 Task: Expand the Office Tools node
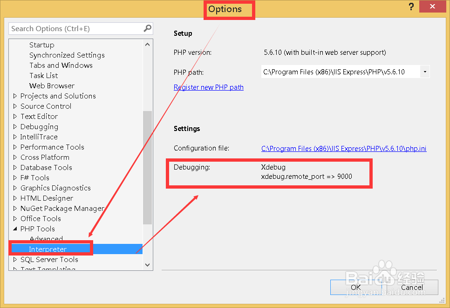pyautogui.click(x=15, y=219)
